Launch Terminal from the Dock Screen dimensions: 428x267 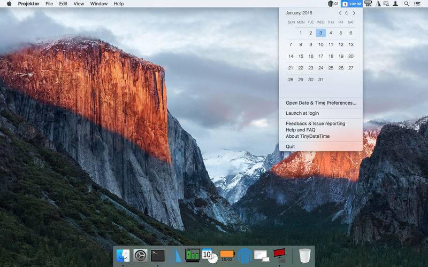[x=158, y=256]
